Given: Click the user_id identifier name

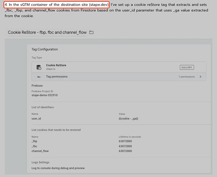Looking at the screenshot, I should pyautogui.click(x=36, y=119).
